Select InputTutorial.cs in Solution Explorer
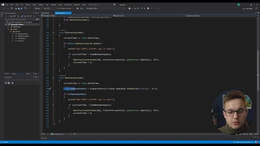This screenshot has height=146, width=260. click(x=23, y=34)
